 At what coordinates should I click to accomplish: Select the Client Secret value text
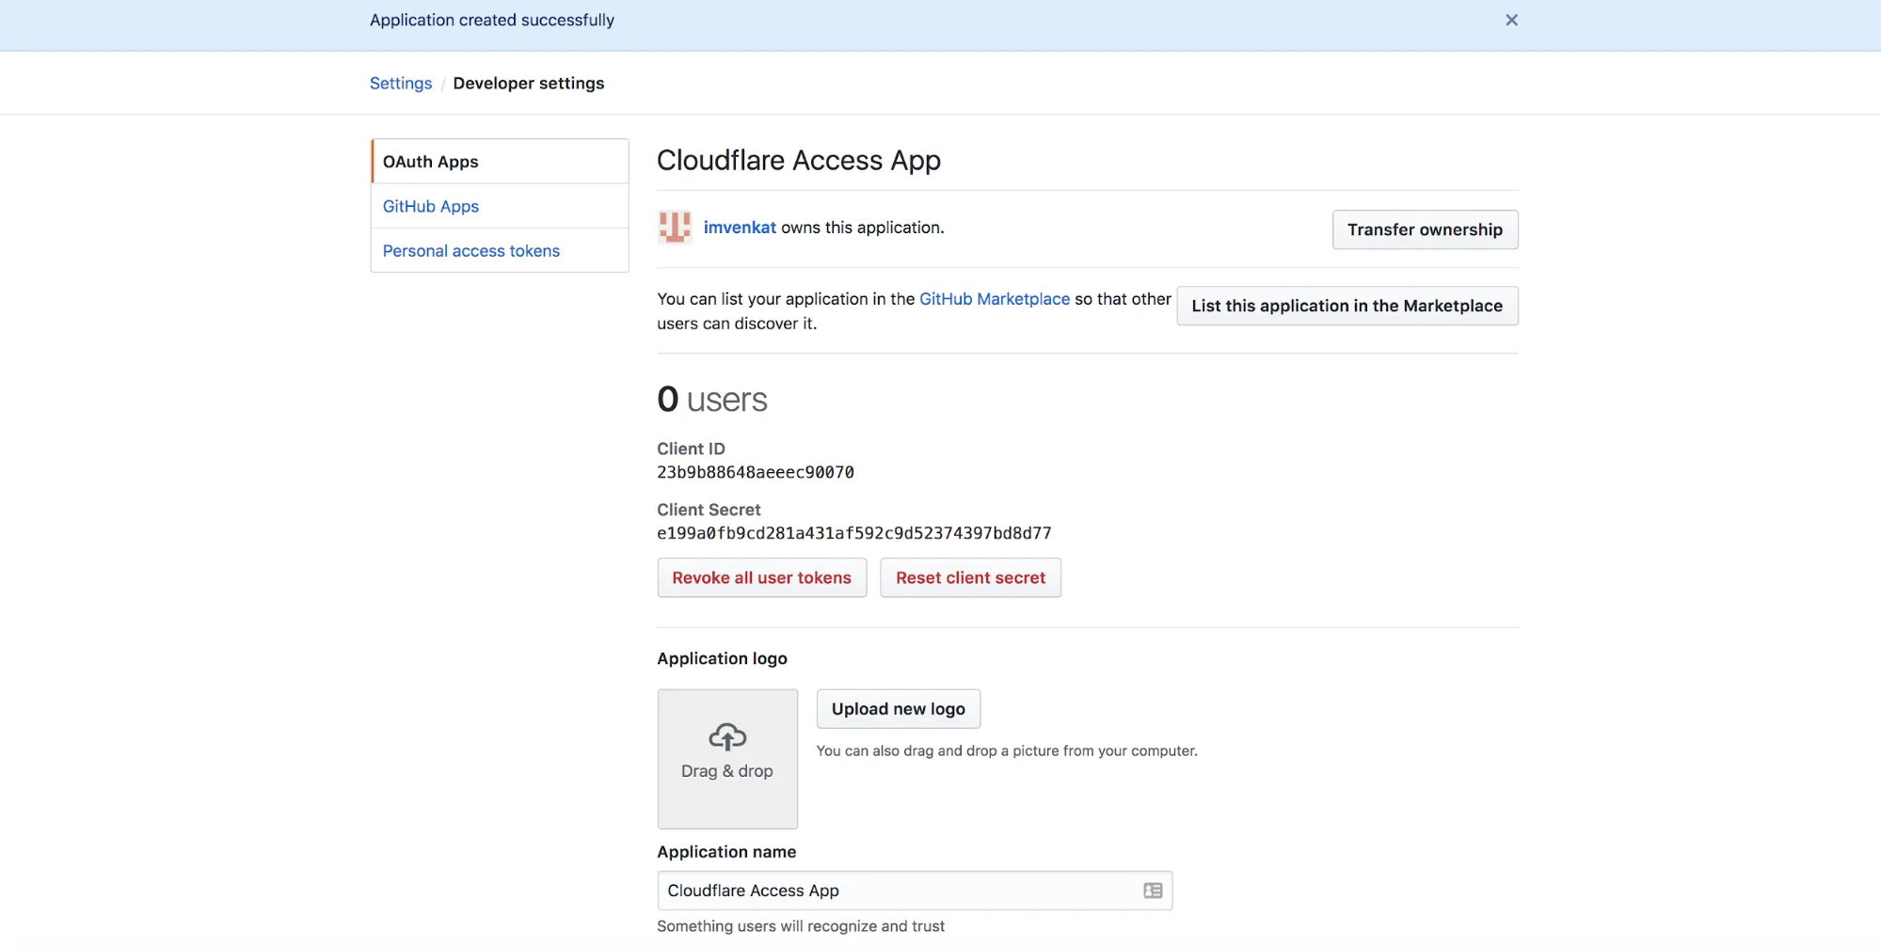pos(853,532)
